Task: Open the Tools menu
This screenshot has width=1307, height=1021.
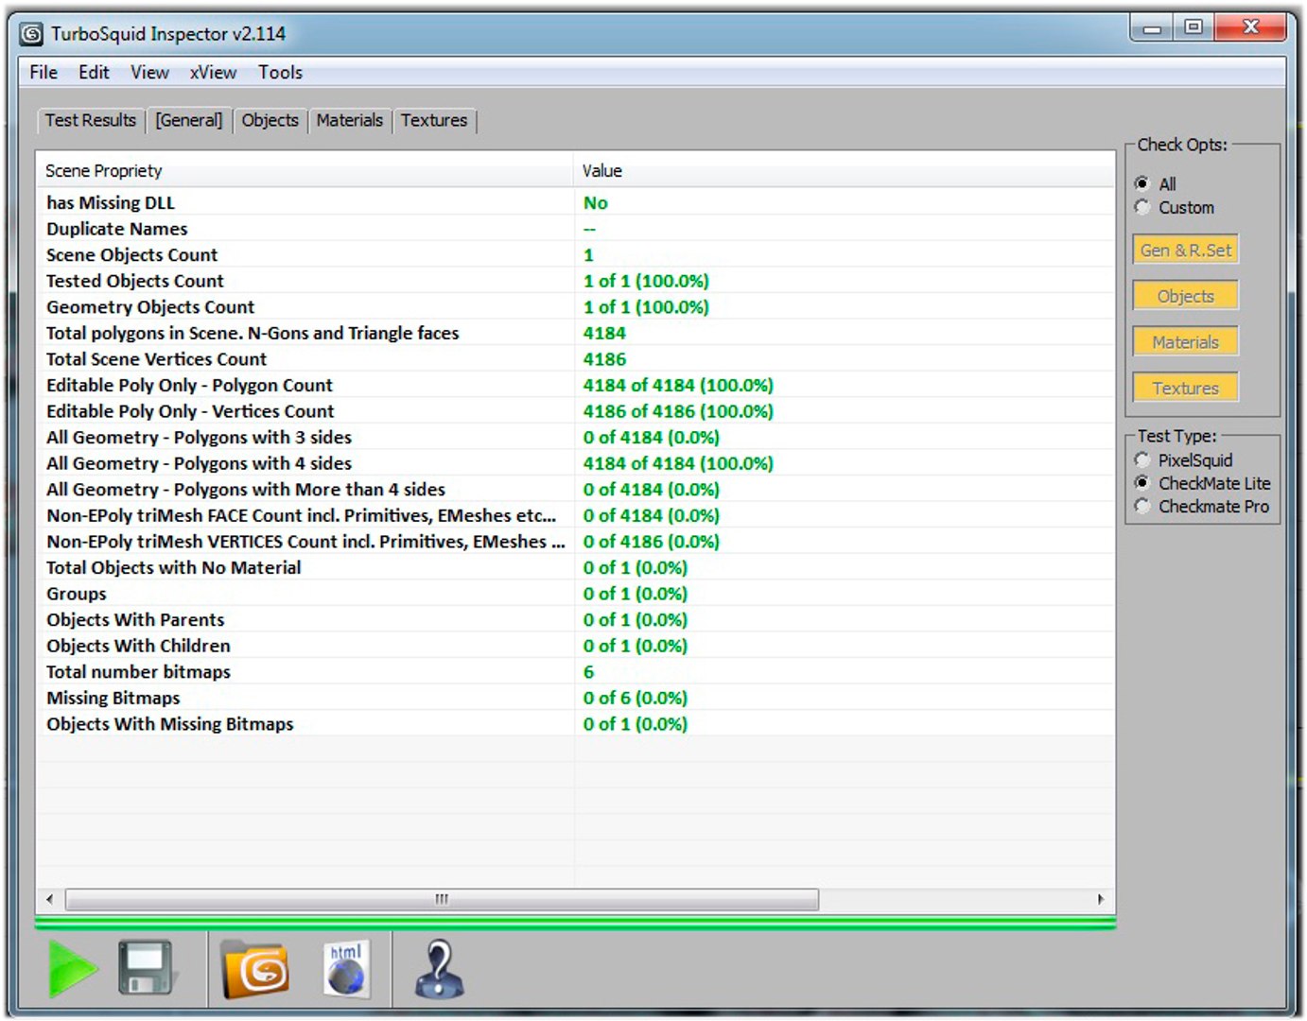Action: pyautogui.click(x=281, y=73)
